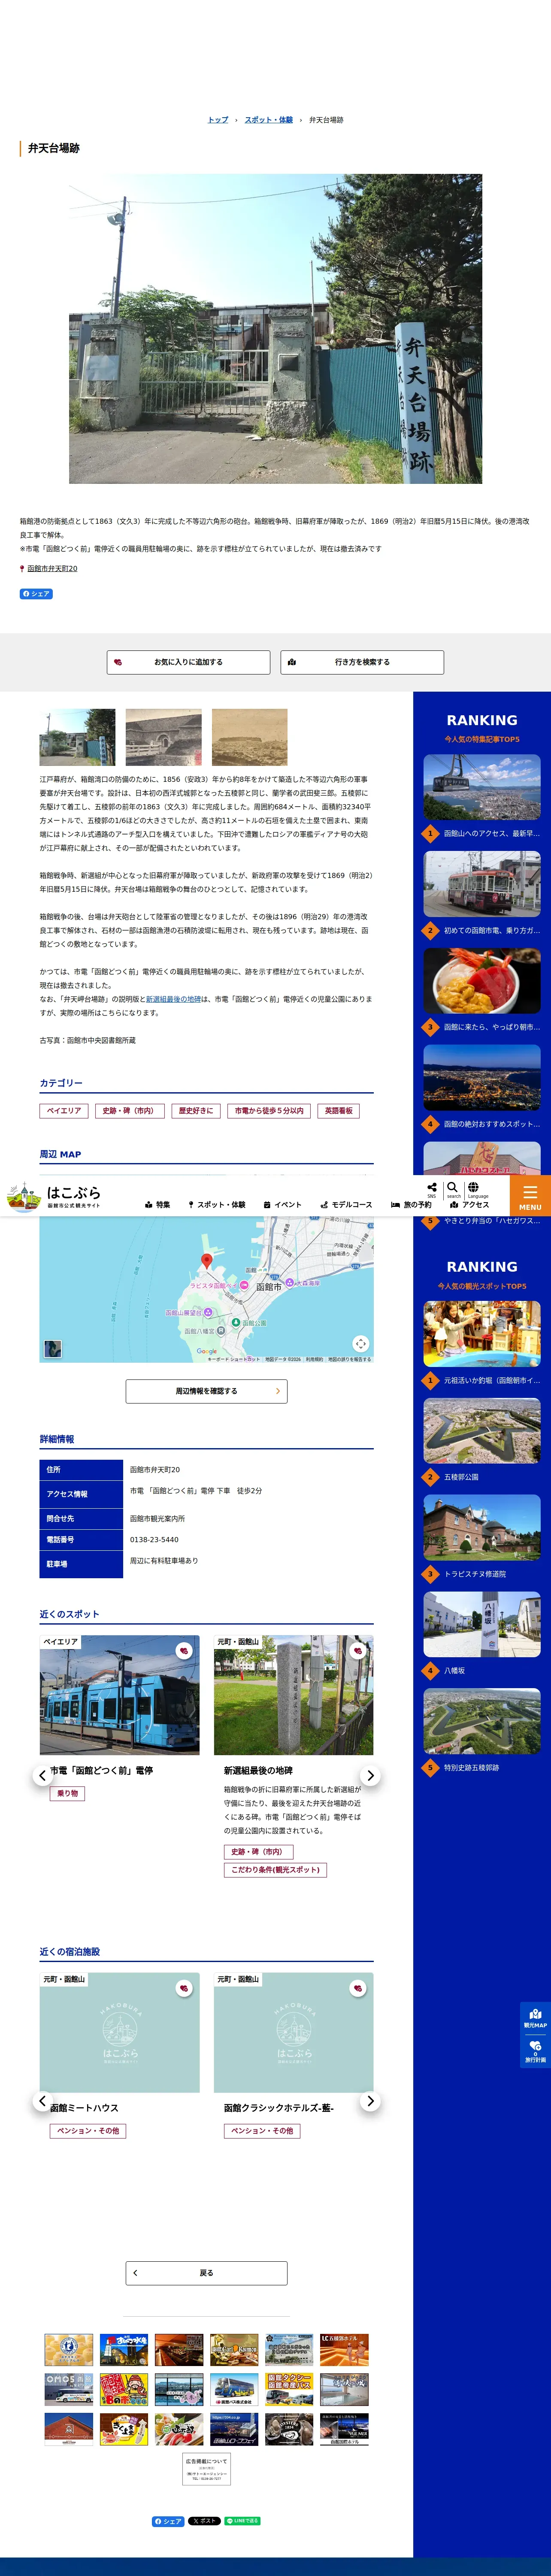Favorite the 函館ミートハウス card heart

point(184,1988)
